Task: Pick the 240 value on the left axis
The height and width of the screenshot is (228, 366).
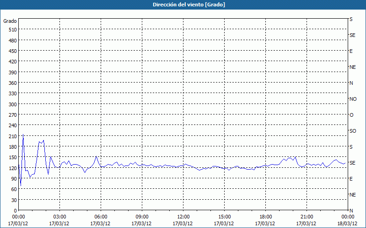Action: 13,126
